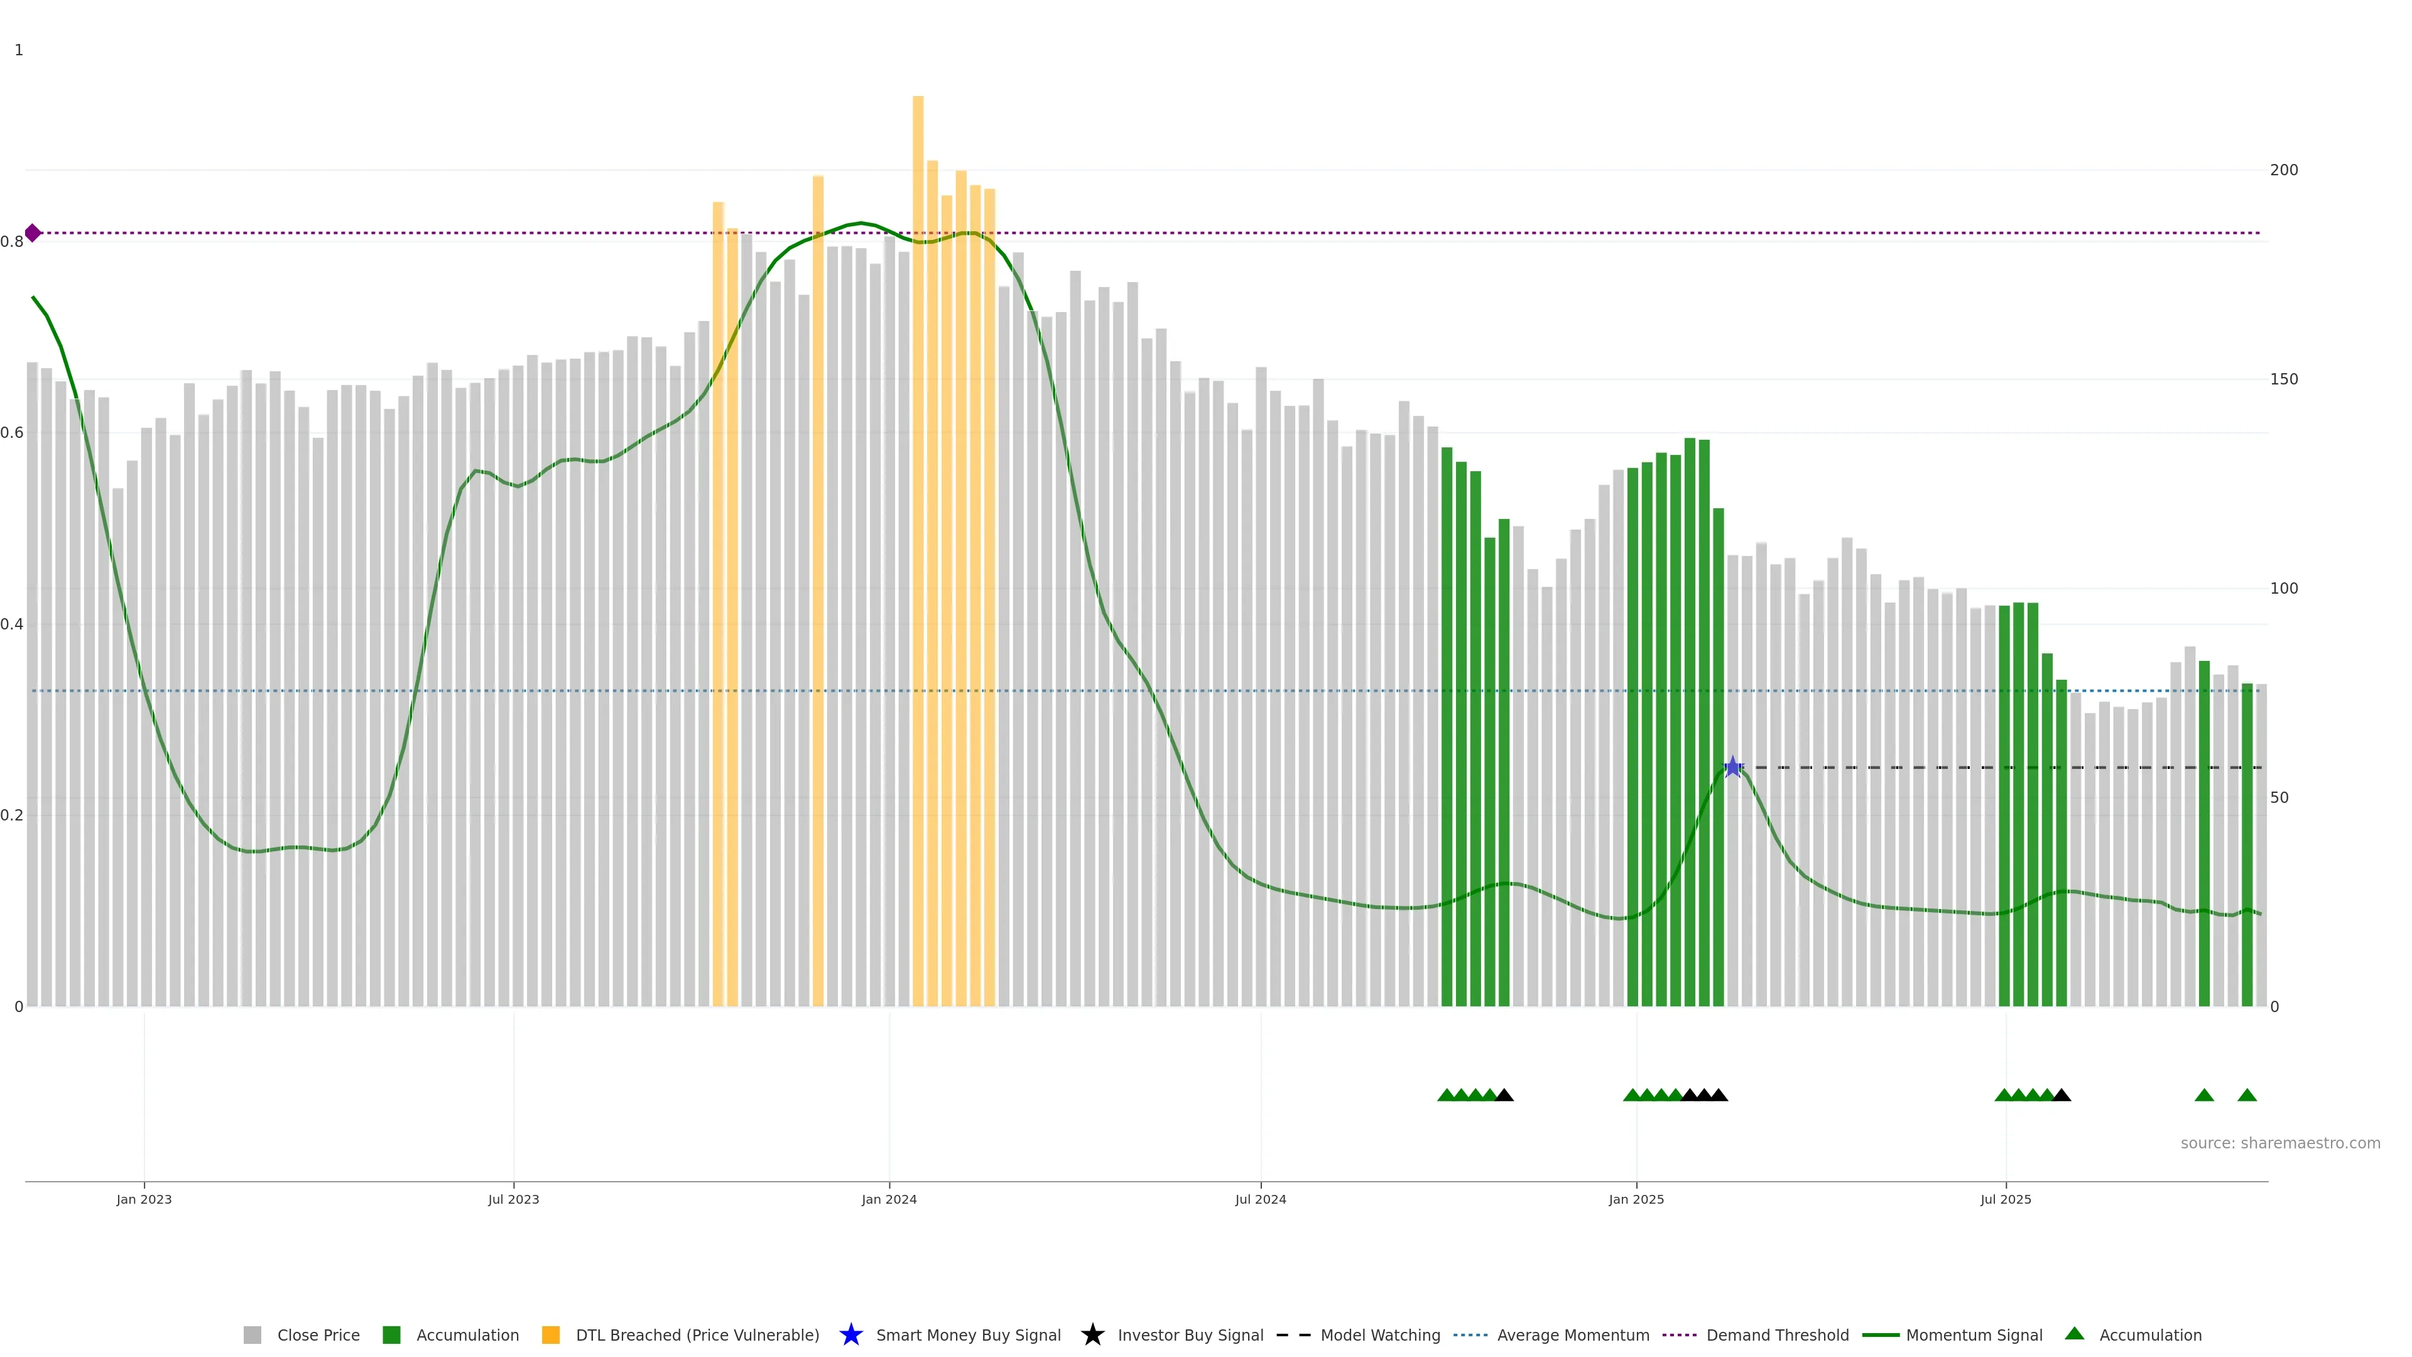Click the green Accumulation triangle in legend
The width and height of the screenshot is (2412, 1357).
(2075, 1334)
